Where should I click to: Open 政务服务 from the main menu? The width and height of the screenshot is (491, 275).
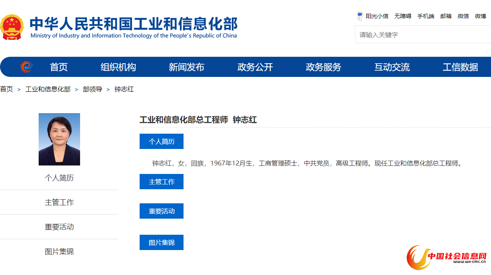tap(324, 67)
